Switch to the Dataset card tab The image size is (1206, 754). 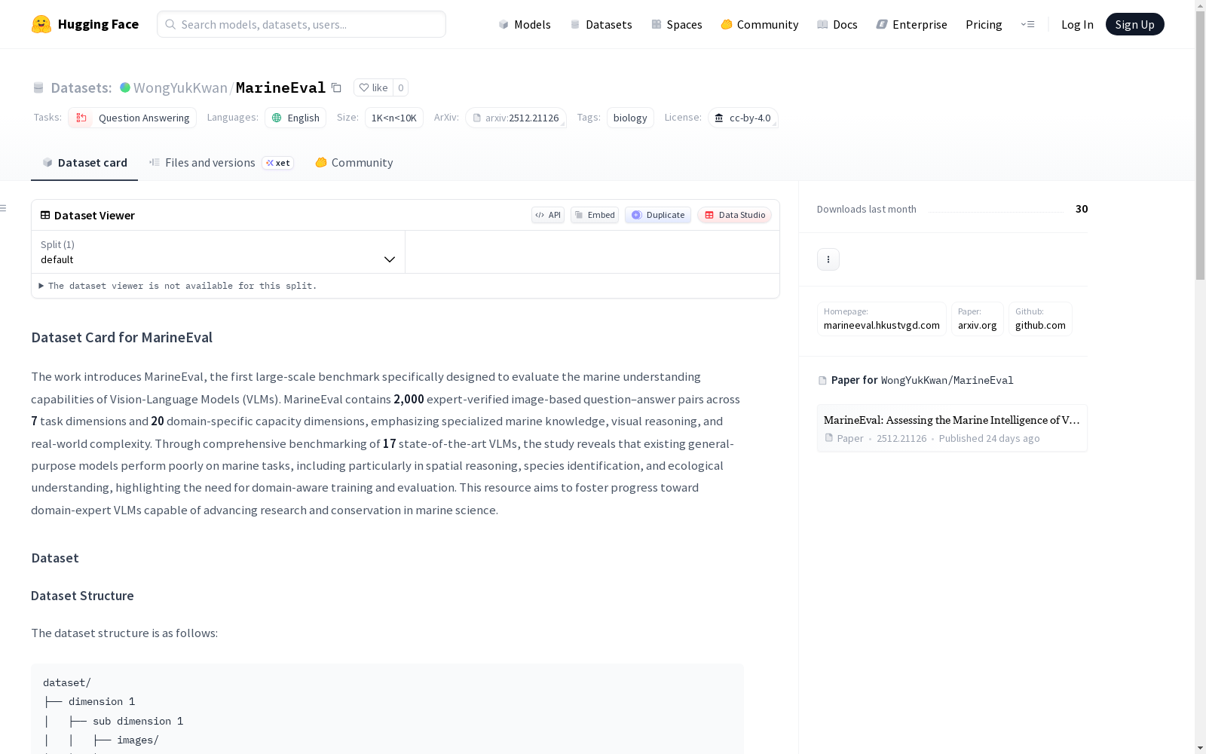pyautogui.click(x=84, y=163)
